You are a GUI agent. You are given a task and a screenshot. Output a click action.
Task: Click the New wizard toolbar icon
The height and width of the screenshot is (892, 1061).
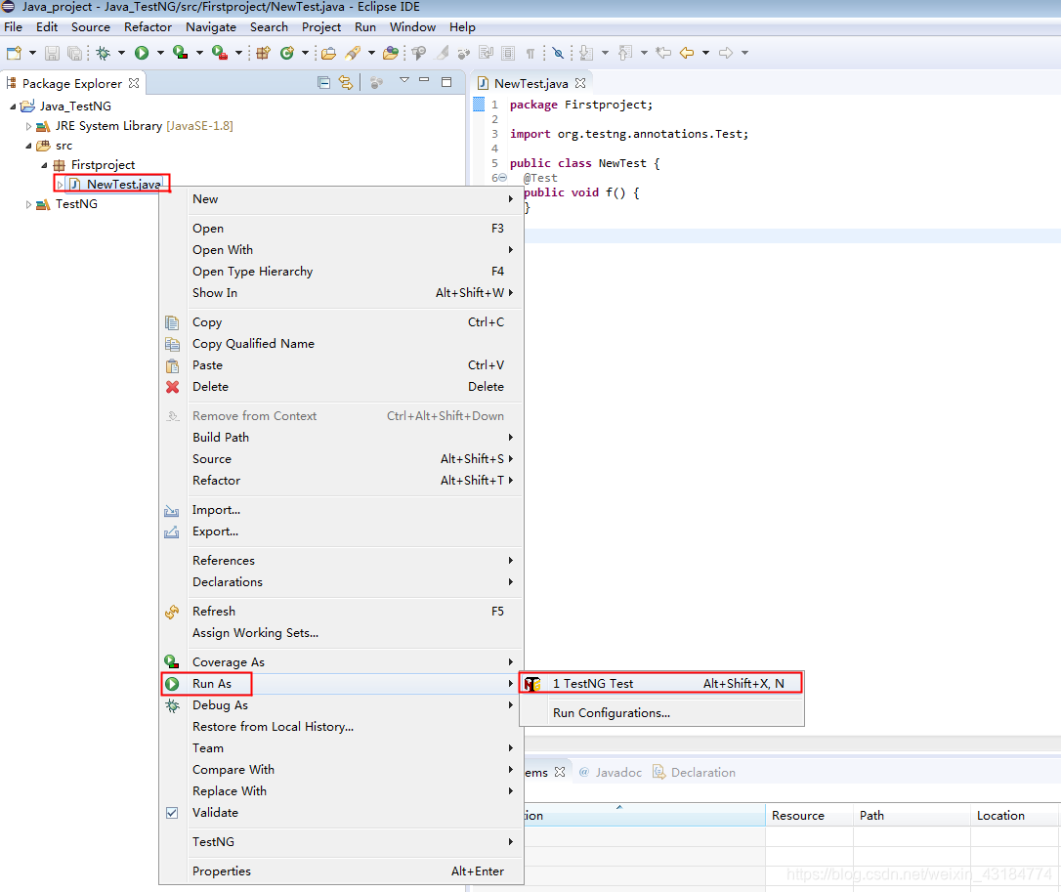coord(14,53)
